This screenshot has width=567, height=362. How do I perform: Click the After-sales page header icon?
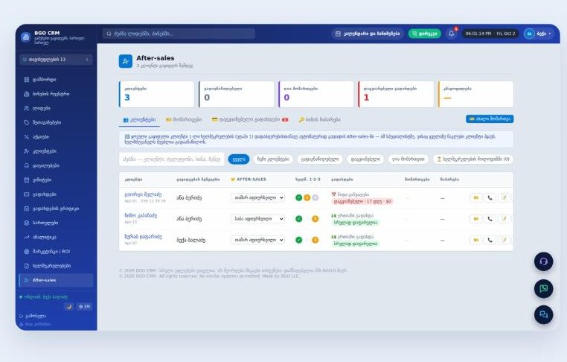126,61
